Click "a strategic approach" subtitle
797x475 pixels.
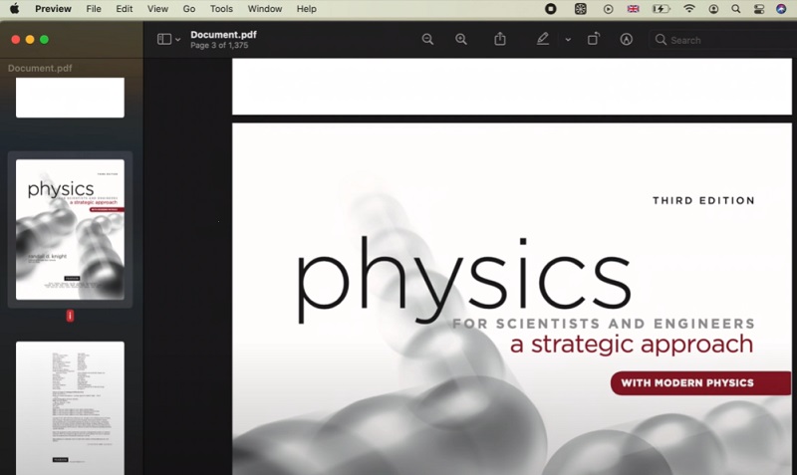pos(632,345)
